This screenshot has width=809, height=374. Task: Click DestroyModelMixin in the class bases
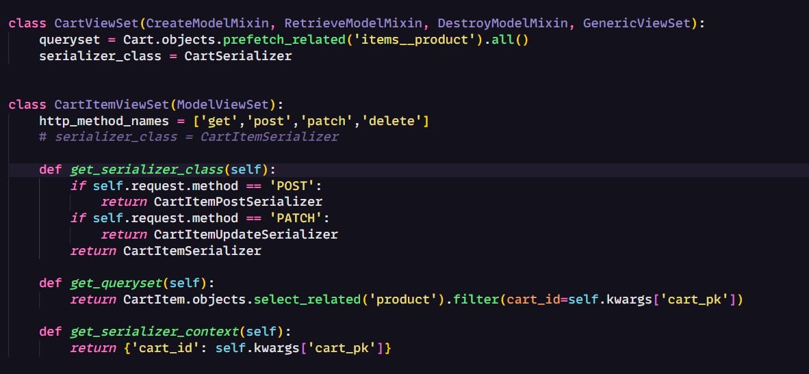coord(502,23)
